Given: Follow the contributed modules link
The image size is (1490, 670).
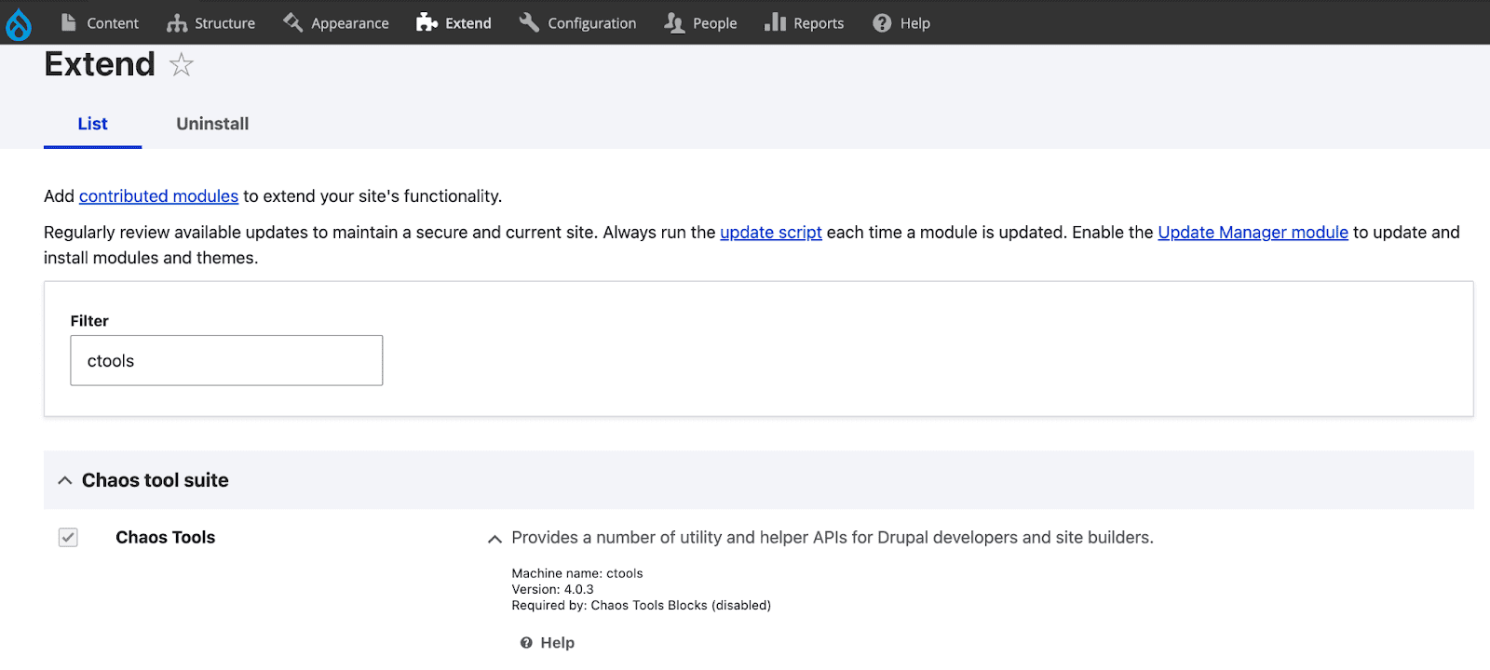Looking at the screenshot, I should coord(158,196).
